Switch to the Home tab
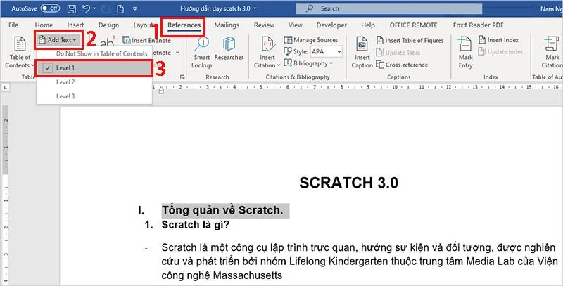 (x=44, y=25)
